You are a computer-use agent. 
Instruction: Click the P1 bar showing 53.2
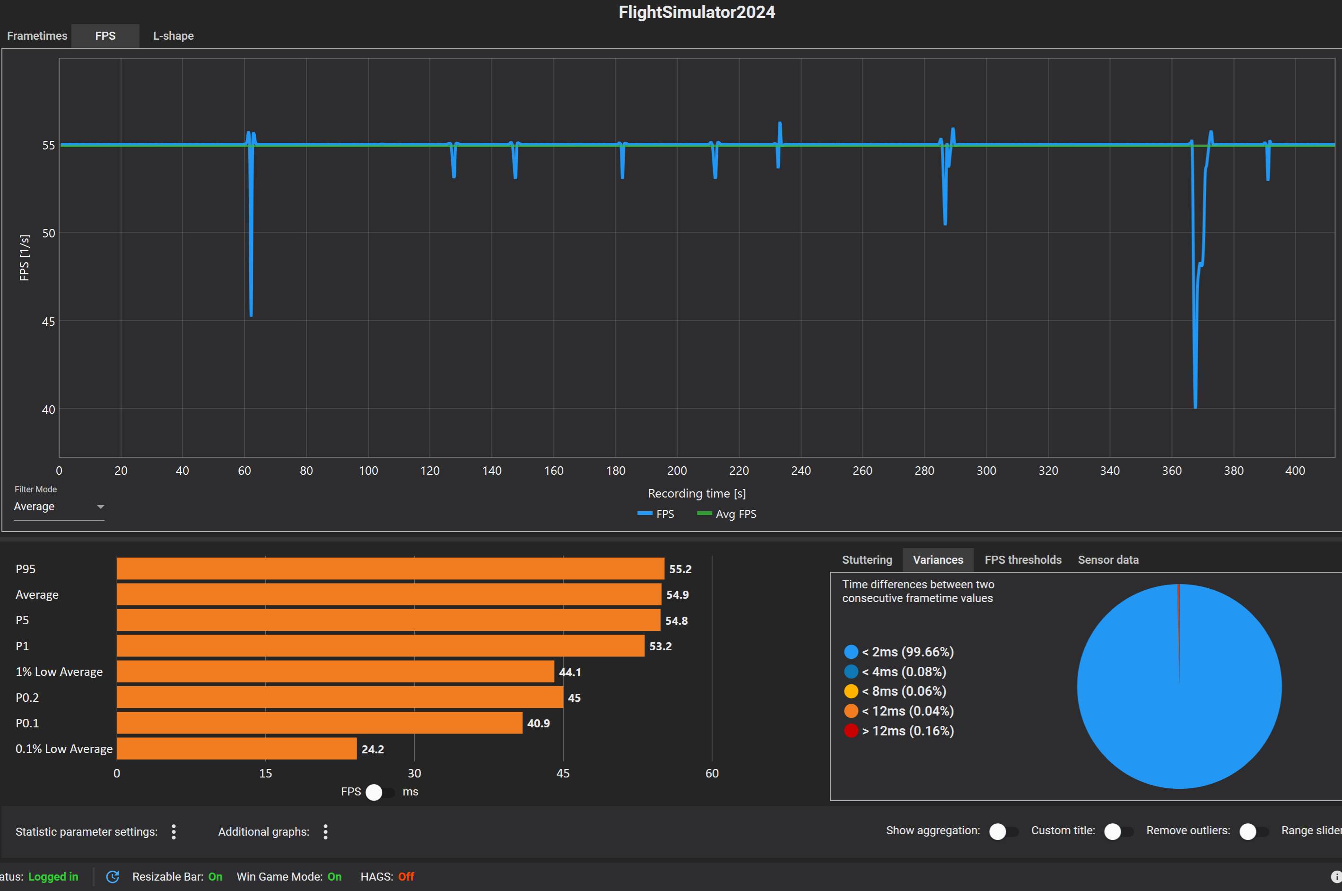click(x=381, y=646)
